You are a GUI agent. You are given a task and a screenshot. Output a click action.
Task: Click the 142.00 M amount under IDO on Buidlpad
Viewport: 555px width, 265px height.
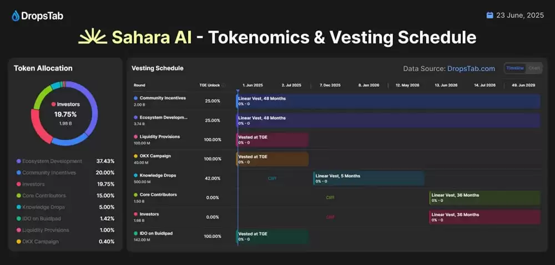tap(142, 240)
